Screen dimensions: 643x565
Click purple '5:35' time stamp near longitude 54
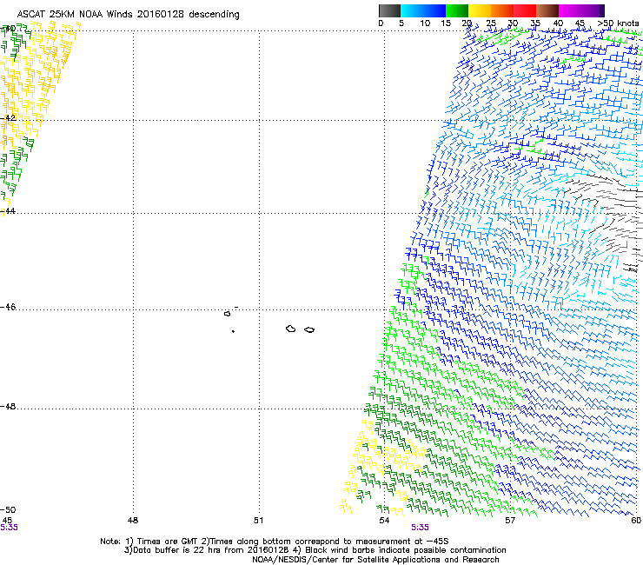click(420, 528)
